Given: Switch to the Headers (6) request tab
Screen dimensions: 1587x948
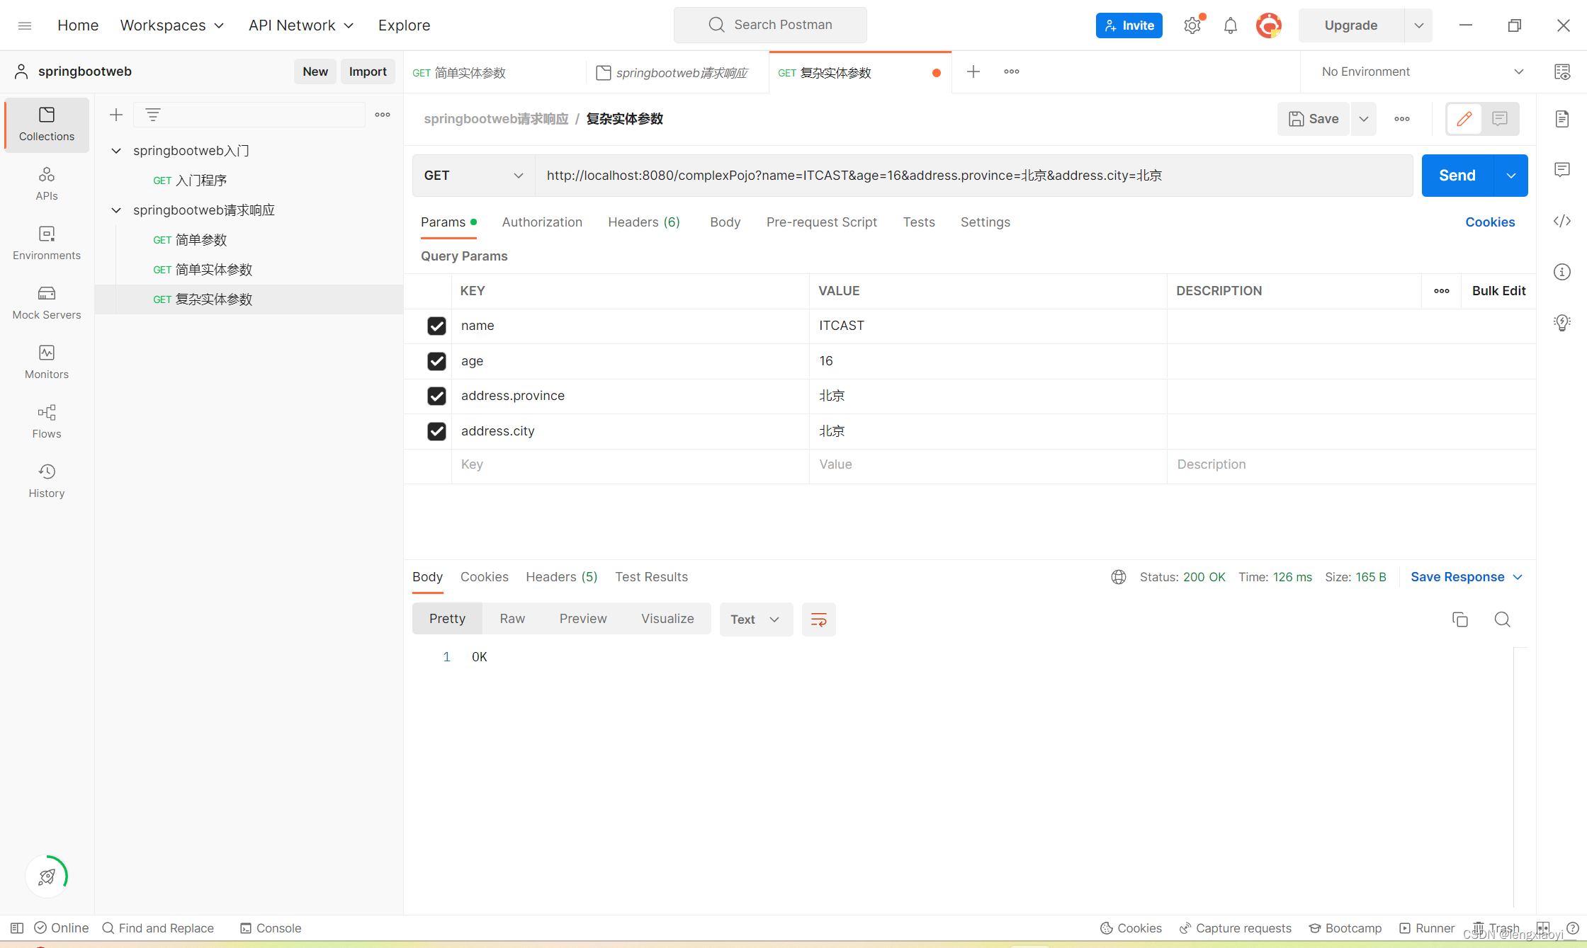Looking at the screenshot, I should pos(644,222).
